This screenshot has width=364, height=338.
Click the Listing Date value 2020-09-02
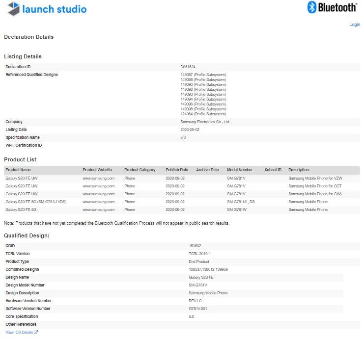tap(190, 130)
